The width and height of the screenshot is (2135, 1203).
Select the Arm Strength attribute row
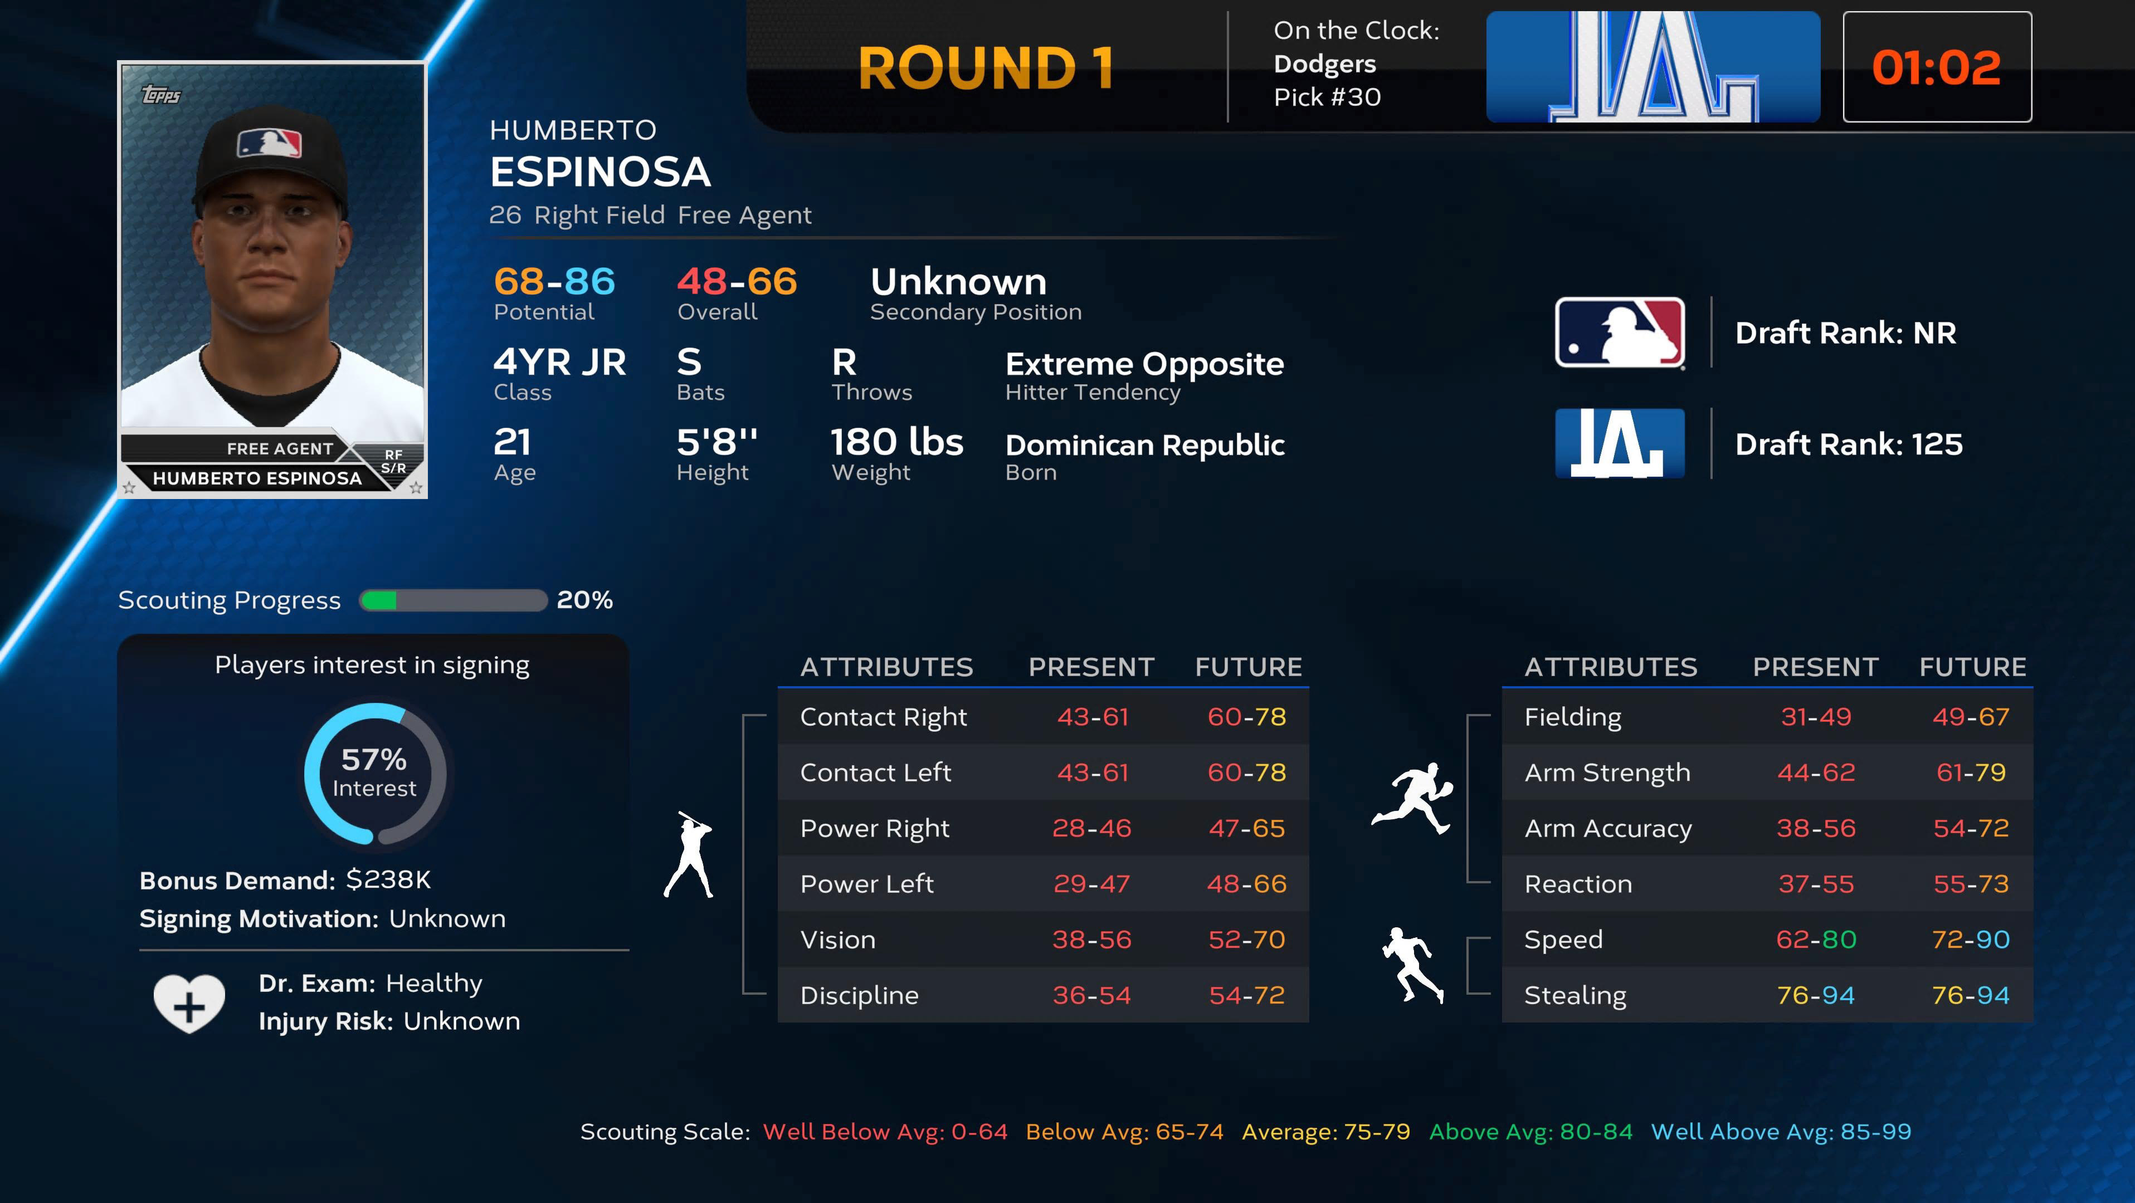(x=1766, y=772)
